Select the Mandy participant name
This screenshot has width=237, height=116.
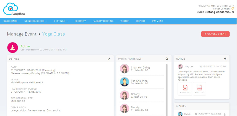pyautogui.click(x=135, y=107)
